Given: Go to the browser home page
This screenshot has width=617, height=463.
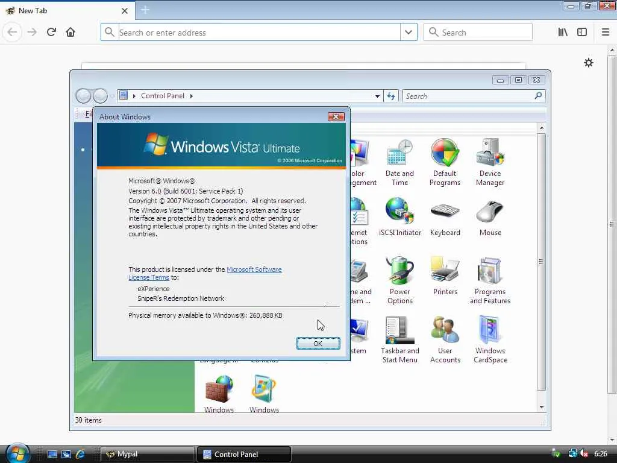Looking at the screenshot, I should pos(70,33).
